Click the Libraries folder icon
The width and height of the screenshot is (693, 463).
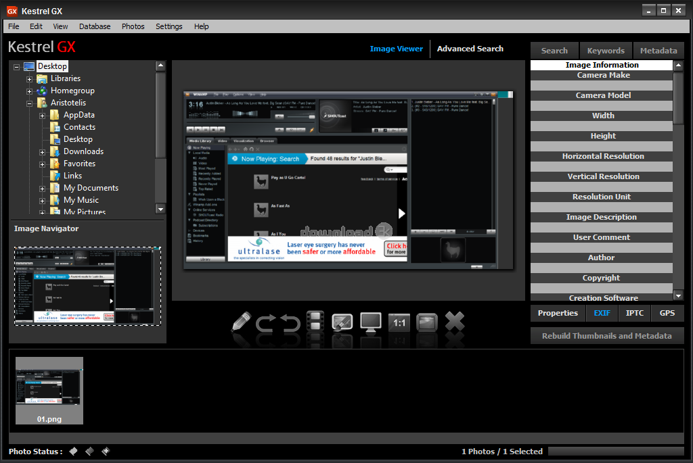click(42, 78)
